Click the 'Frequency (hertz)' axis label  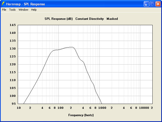81,115
